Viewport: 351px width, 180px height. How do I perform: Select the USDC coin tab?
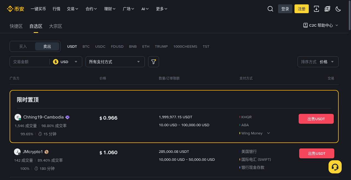100,46
